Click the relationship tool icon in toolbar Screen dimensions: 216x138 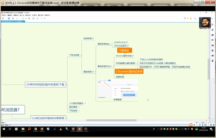coord(29,18)
